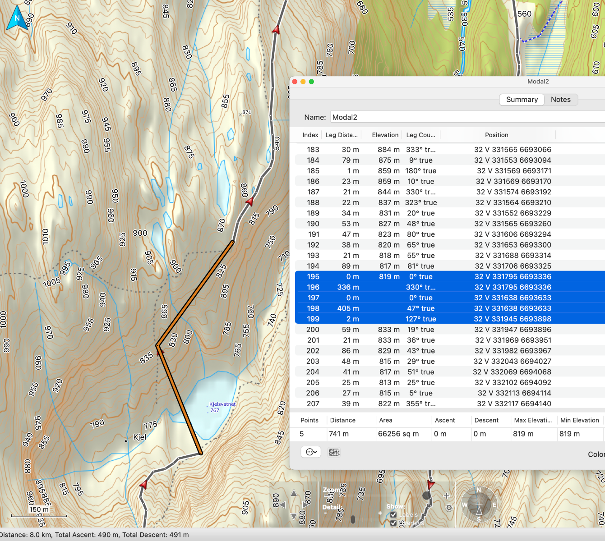Screen dimensions: 605x541
Task: Toggle the Labels checkbox
Action: click(x=393, y=515)
